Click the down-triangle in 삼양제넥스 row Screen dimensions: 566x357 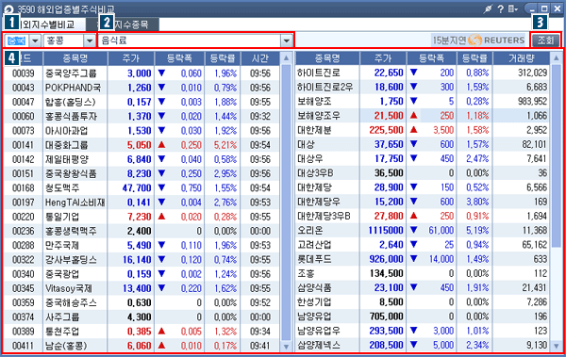(x=414, y=345)
